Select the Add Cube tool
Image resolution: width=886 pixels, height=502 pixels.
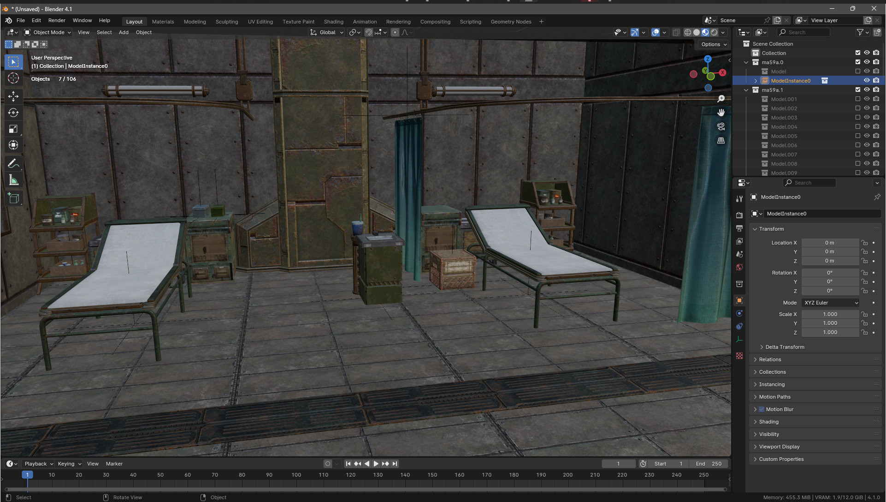13,198
